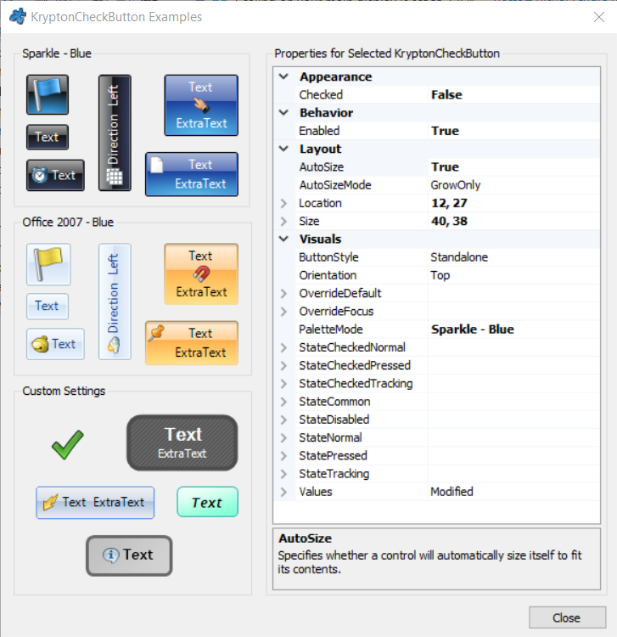Expand the StateCheckedPressed property
The width and height of the screenshot is (617, 637).
(283, 365)
